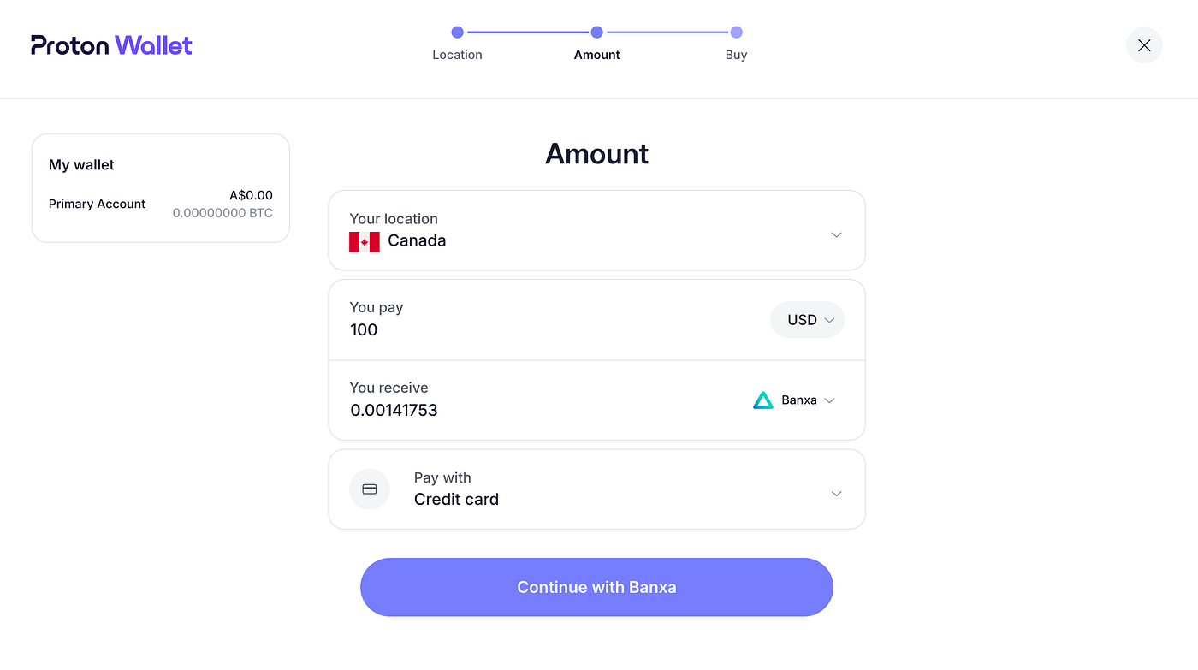Click the credit card icon
The width and height of the screenshot is (1198, 670).
click(370, 489)
